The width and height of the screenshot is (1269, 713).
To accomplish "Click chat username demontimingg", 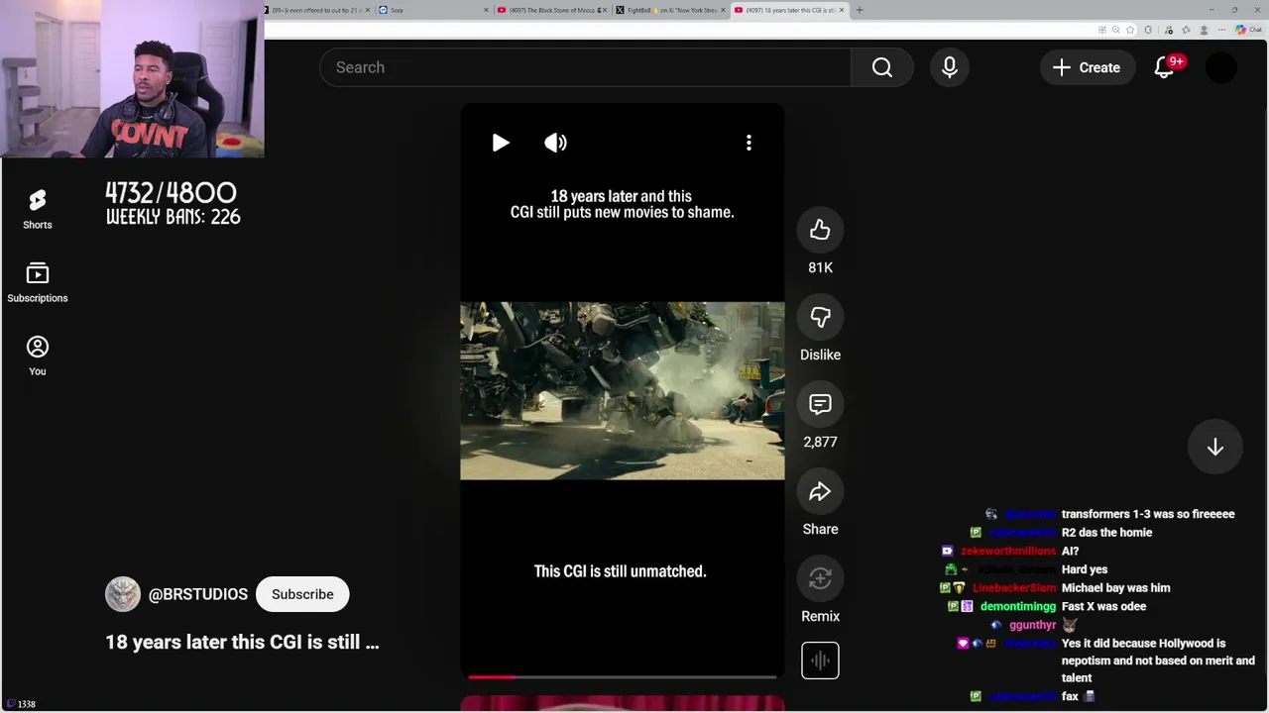I will coord(1018,606).
